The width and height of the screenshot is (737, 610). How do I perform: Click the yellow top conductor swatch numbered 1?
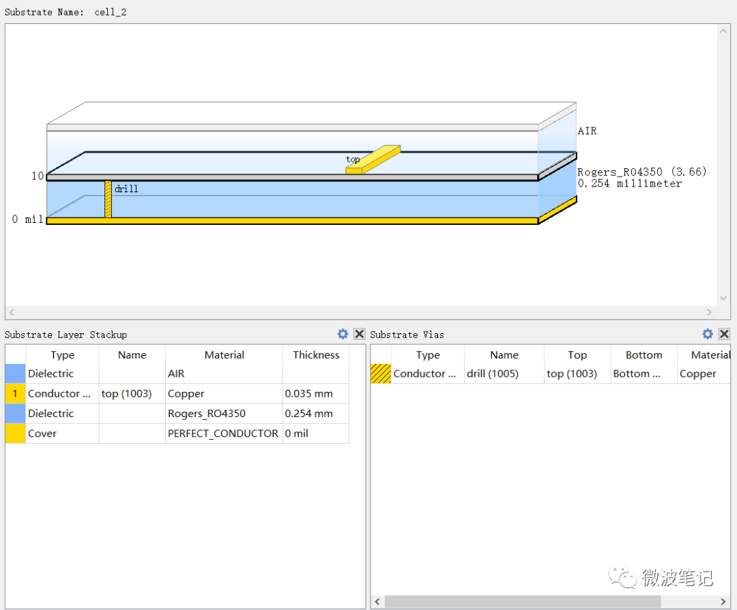point(15,393)
